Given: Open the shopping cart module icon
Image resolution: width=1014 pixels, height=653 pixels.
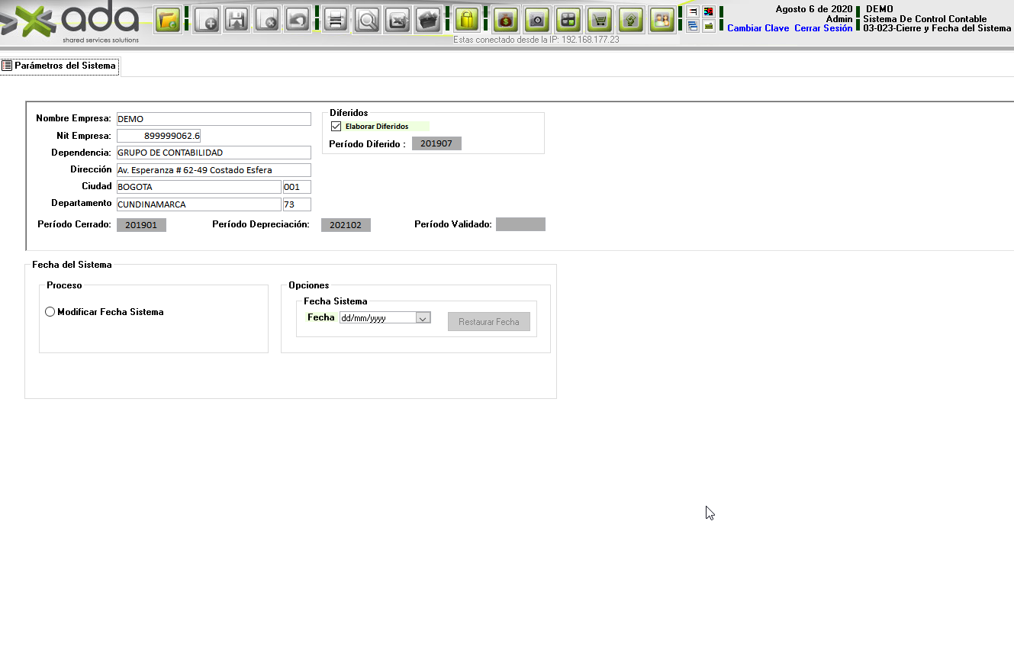Looking at the screenshot, I should [600, 20].
